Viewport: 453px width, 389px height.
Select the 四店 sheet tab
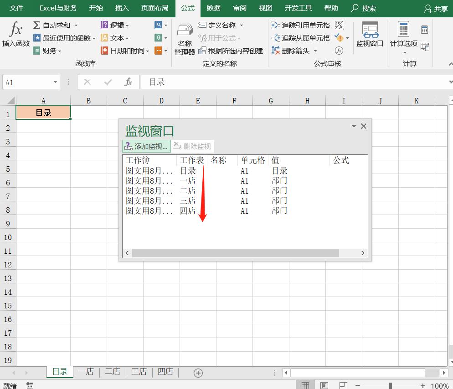(x=165, y=372)
